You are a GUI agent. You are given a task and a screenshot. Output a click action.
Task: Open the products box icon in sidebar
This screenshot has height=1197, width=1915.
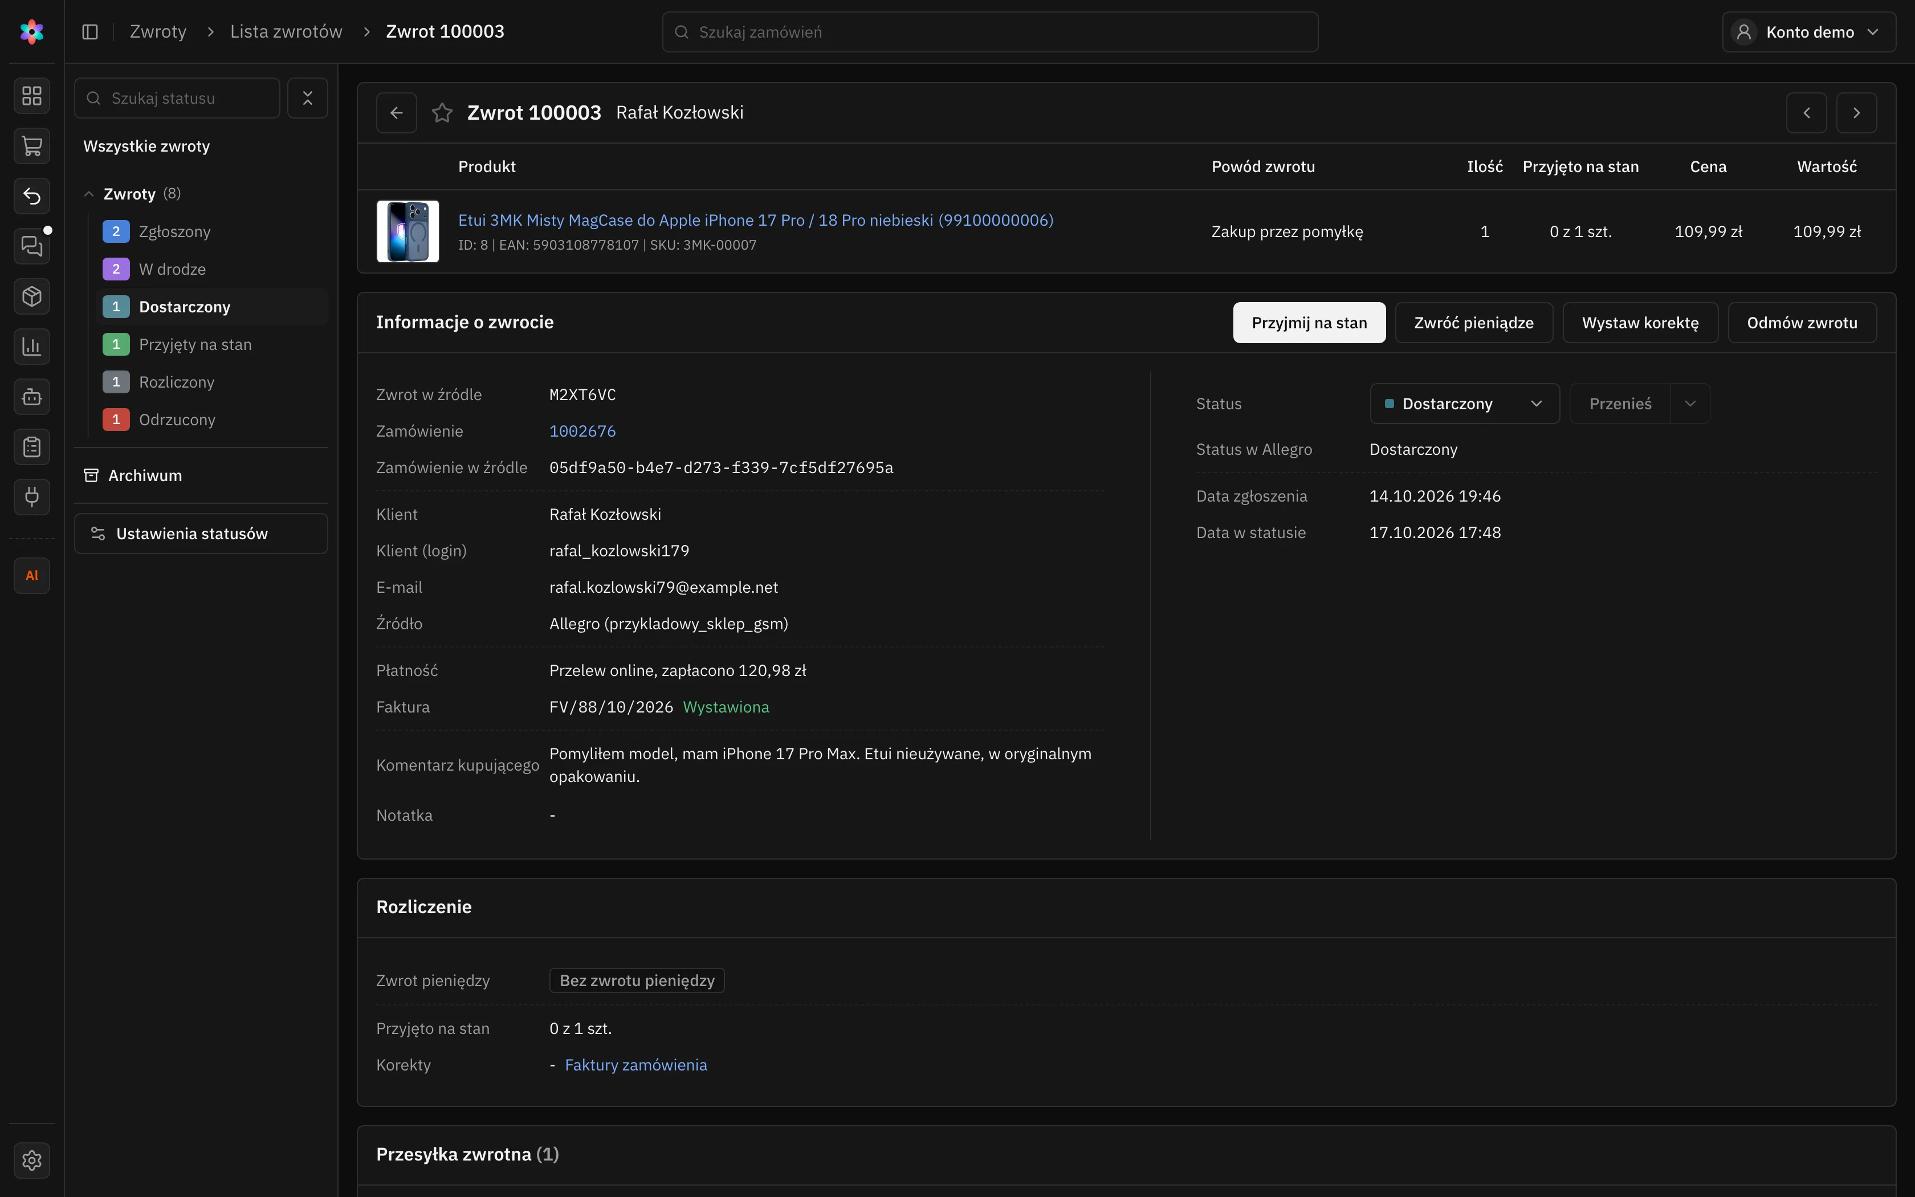tap(32, 296)
